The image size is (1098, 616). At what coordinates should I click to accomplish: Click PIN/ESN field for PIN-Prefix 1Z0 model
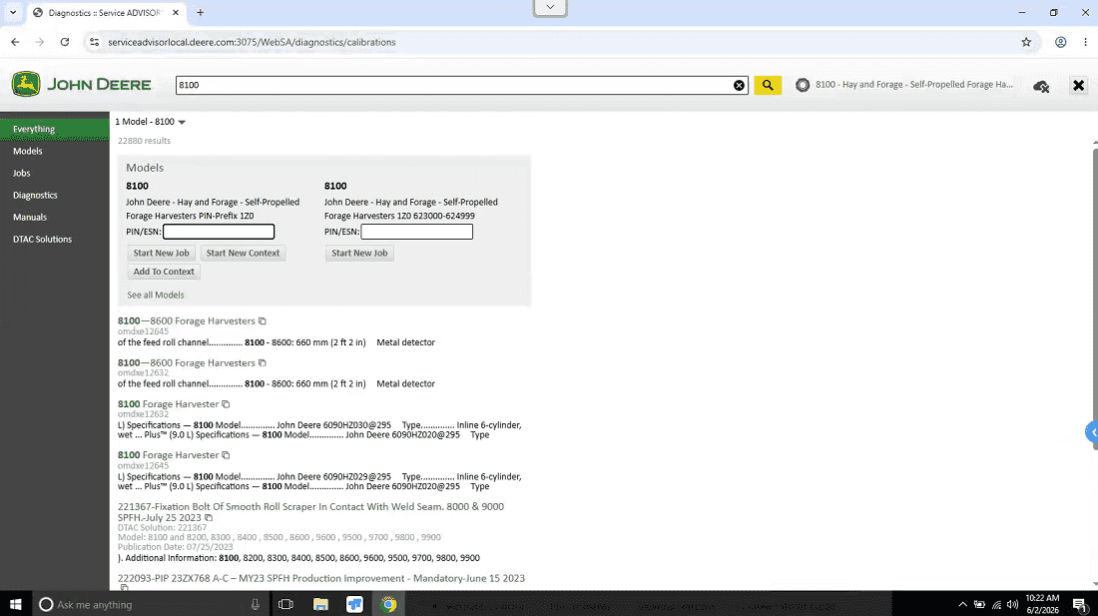click(x=219, y=232)
